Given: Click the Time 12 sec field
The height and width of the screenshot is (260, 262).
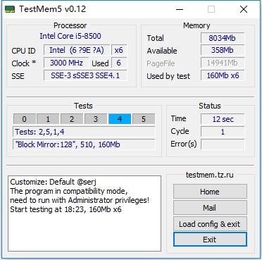Looking at the screenshot, I should [223, 119].
